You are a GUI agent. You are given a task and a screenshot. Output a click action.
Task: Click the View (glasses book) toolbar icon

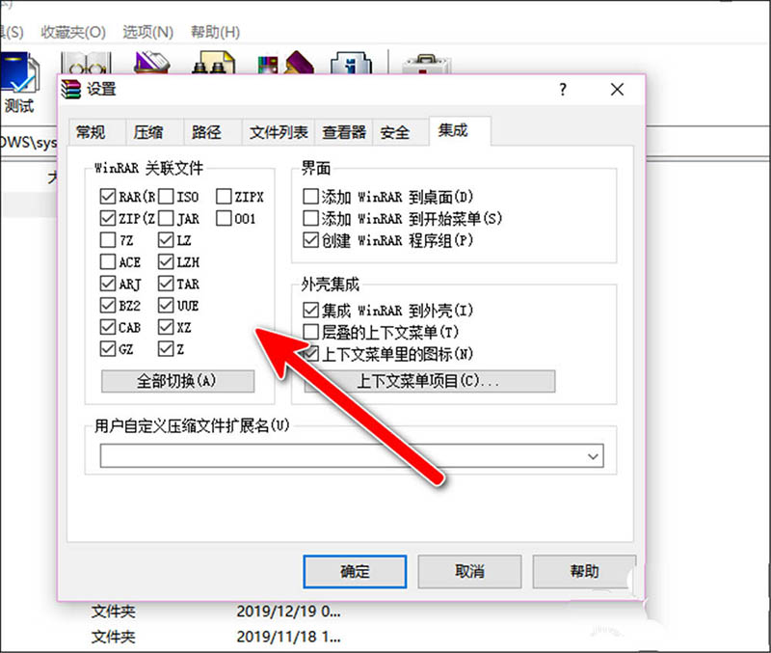[86, 64]
